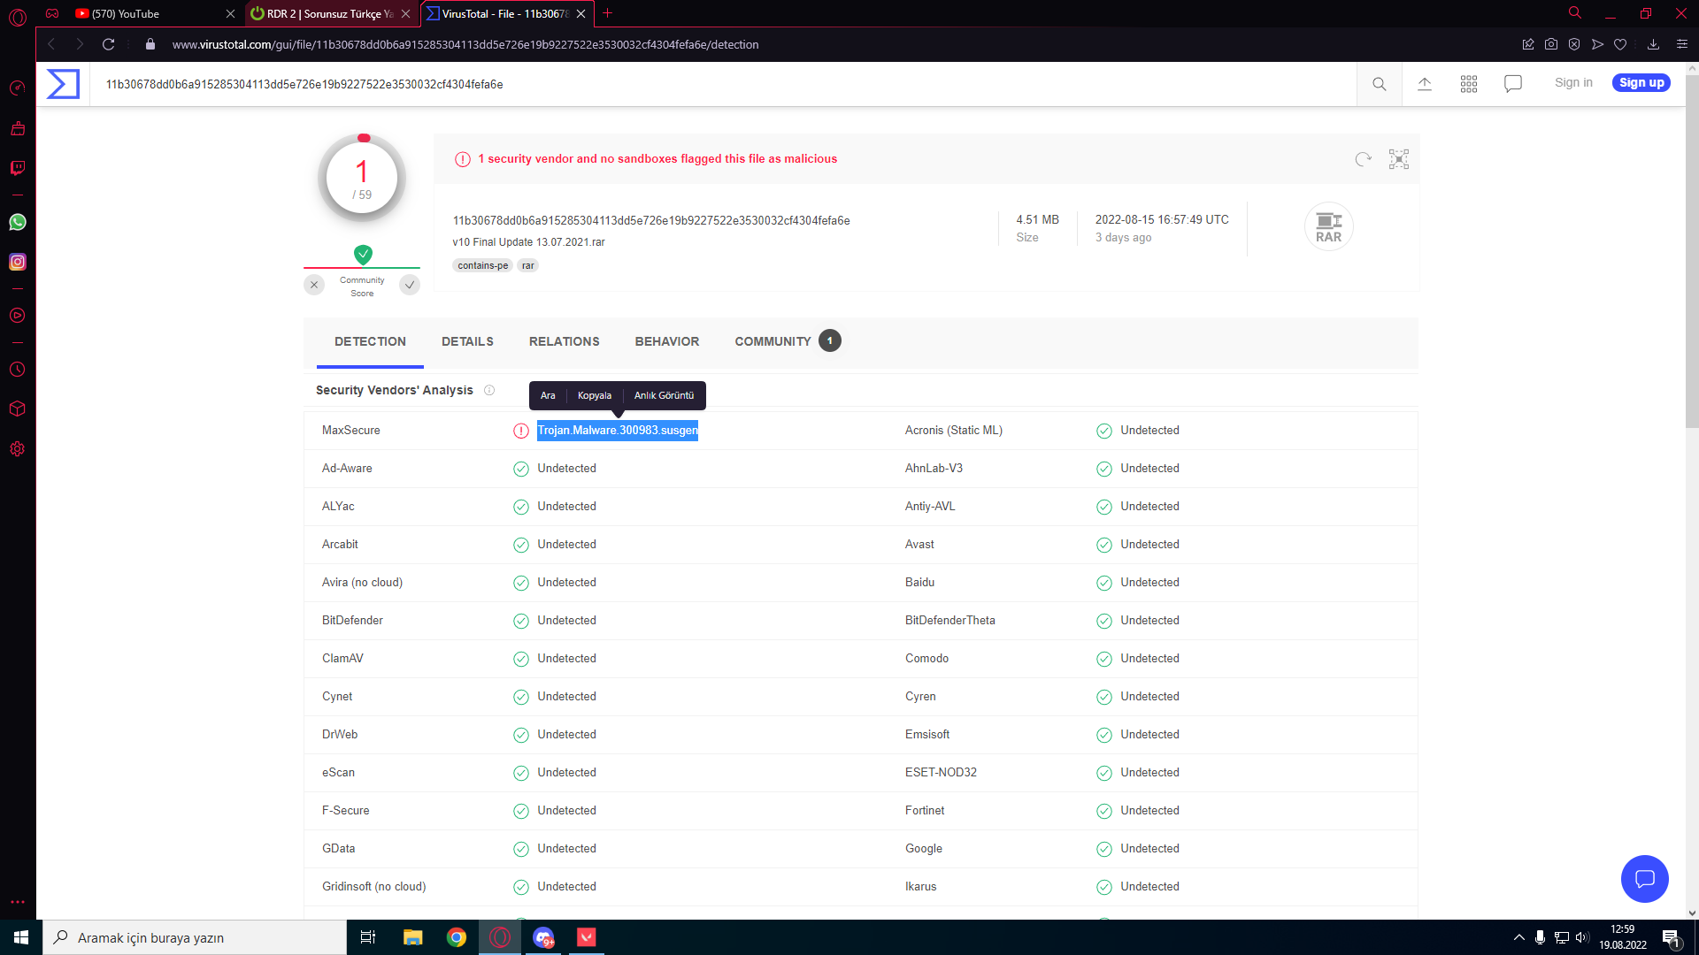Open the similar files graph icon
Screen dimensions: 1699x955
click(x=1399, y=159)
